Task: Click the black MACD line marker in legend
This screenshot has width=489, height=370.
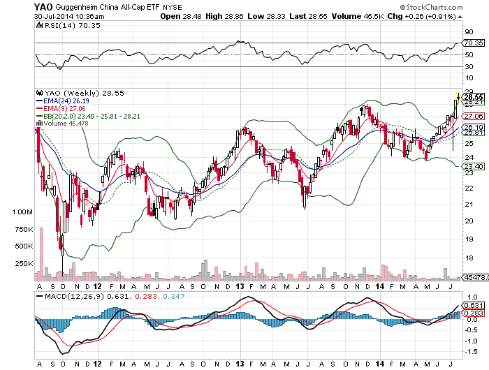Action: coord(40,296)
